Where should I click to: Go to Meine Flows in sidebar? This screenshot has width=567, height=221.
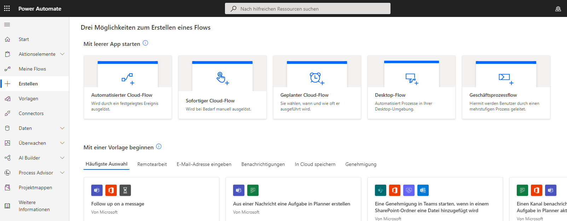click(32, 69)
